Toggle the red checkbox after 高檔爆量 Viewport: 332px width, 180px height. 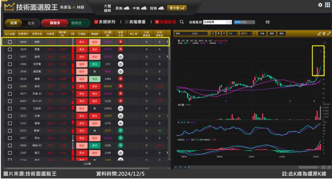pyautogui.click(x=157, y=22)
